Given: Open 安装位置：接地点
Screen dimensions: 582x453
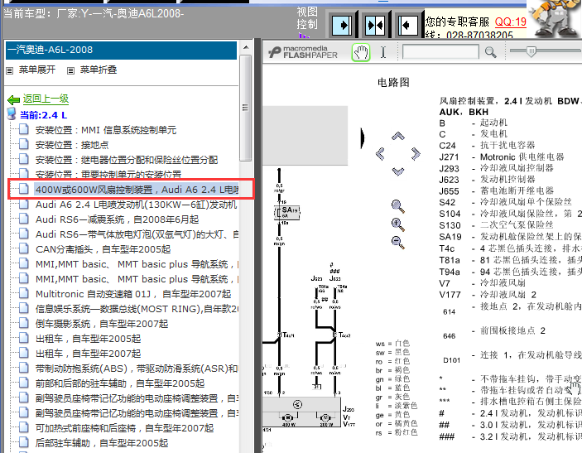Looking at the screenshot, I should click(x=72, y=145).
